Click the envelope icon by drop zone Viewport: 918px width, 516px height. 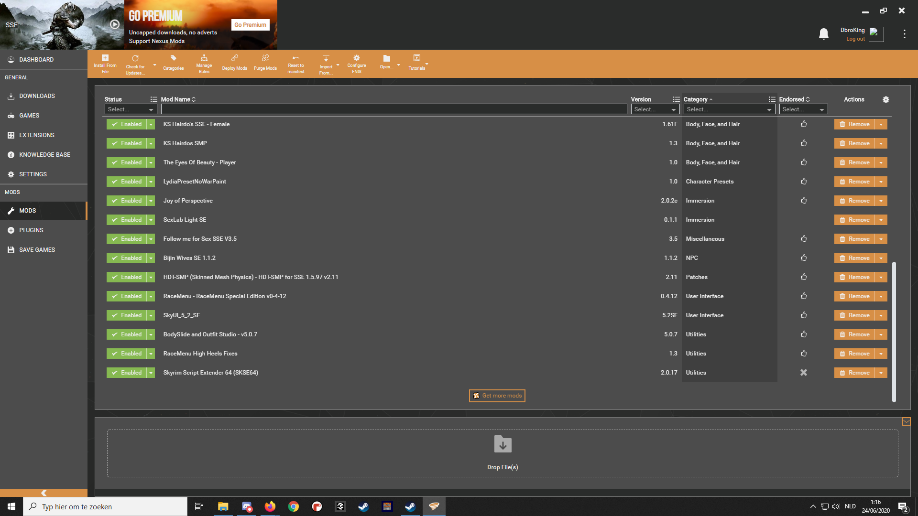tap(906, 421)
